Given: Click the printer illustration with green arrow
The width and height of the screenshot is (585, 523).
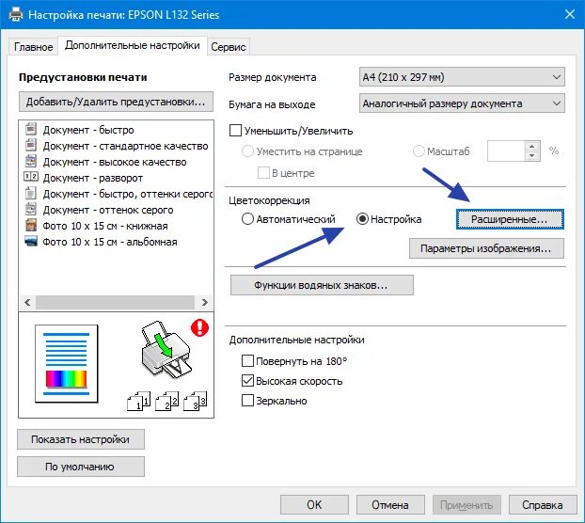Looking at the screenshot, I should 166,350.
